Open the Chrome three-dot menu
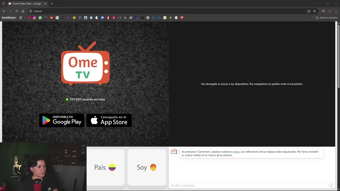This screenshot has width=340, height=191. click(336, 11)
